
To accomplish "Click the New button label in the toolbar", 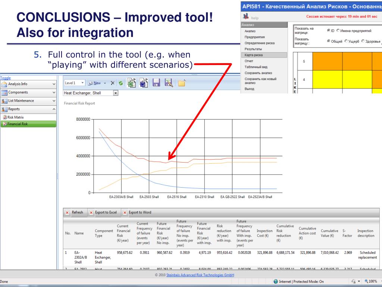I will [x=97, y=83].
